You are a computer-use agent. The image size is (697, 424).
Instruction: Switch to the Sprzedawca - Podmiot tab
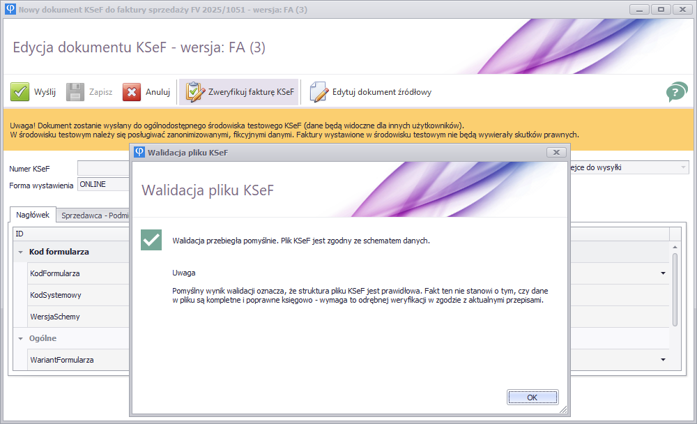(95, 215)
